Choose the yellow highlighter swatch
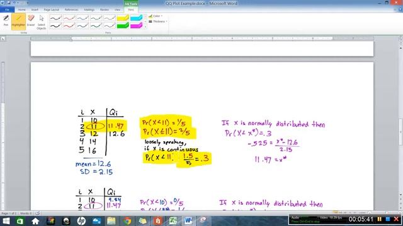 tap(123, 18)
